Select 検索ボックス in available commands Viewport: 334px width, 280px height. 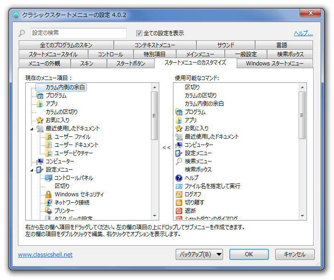198,170
